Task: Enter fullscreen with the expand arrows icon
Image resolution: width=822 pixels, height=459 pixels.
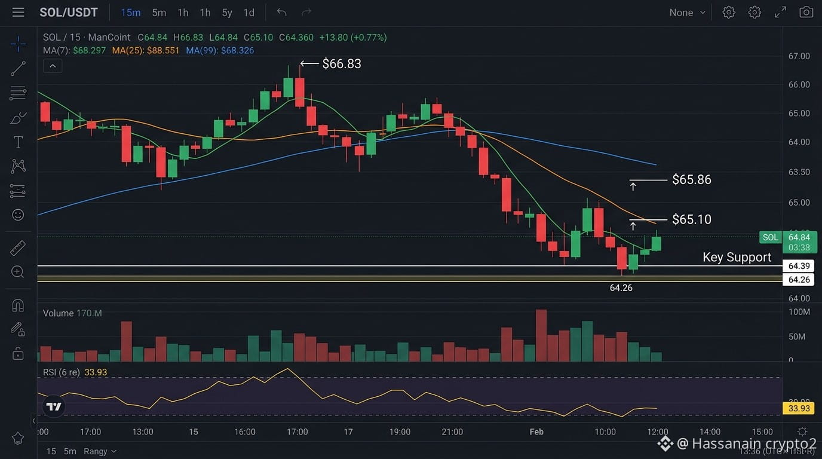Action: [x=780, y=13]
